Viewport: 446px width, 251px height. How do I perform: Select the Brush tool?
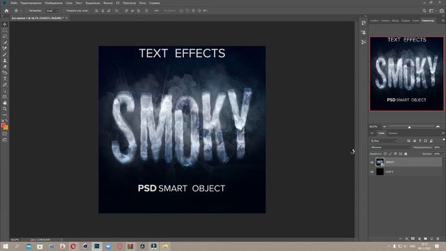tap(5, 54)
